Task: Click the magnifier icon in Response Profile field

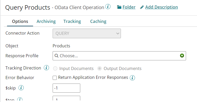Action: (x=57, y=56)
